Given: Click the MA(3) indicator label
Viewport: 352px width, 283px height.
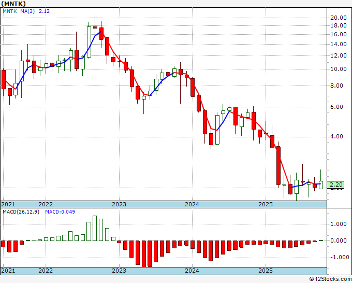Looking at the screenshot, I should coord(27,11).
